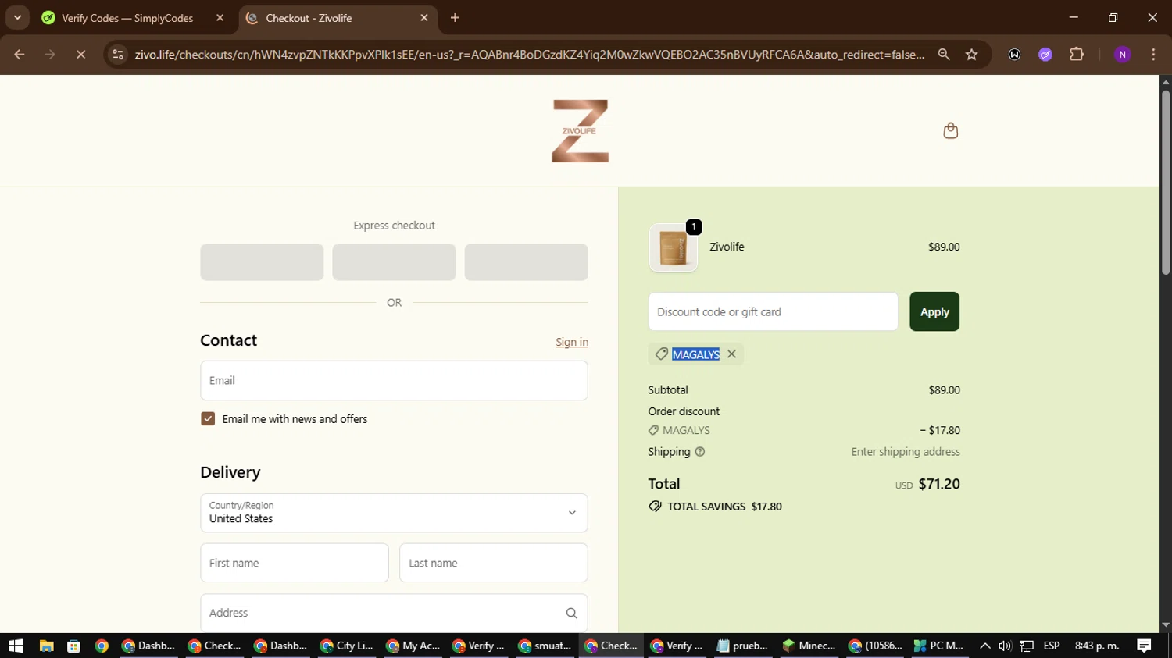The height and width of the screenshot is (658, 1172).
Task: Focus the Last name field
Action: [494, 563]
